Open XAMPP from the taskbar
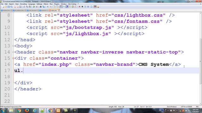Viewport: 202px width, 113px height. [x=58, y=110]
